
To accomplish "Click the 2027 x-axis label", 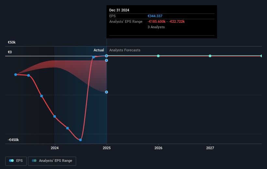I will coord(210,148).
